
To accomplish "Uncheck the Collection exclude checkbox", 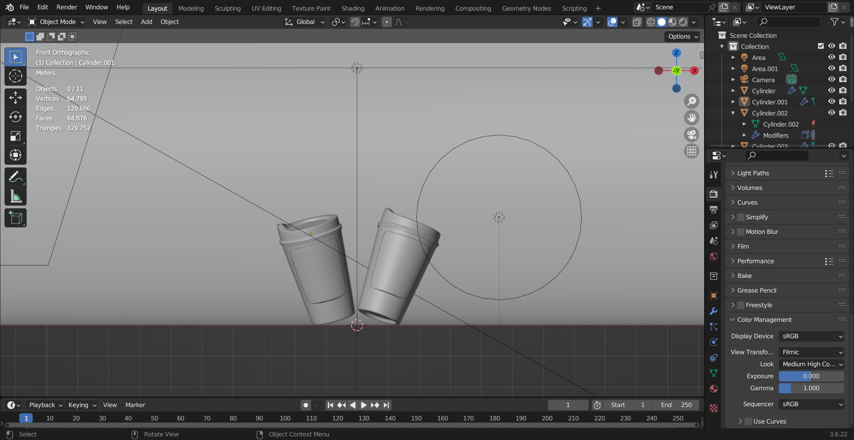I will [821, 46].
